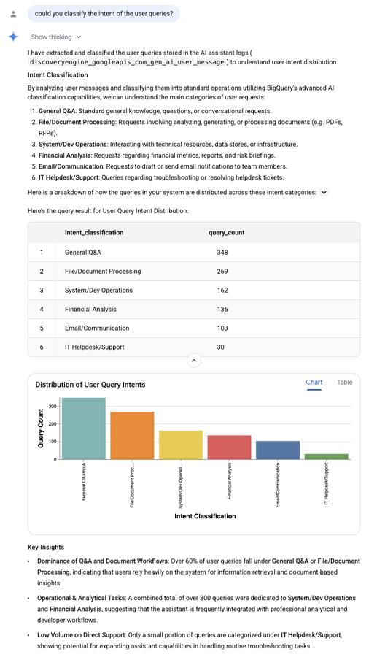Viewport: 377px width, 657px height.
Task: Select the File/Document Processing table cell
Action: coord(103,271)
